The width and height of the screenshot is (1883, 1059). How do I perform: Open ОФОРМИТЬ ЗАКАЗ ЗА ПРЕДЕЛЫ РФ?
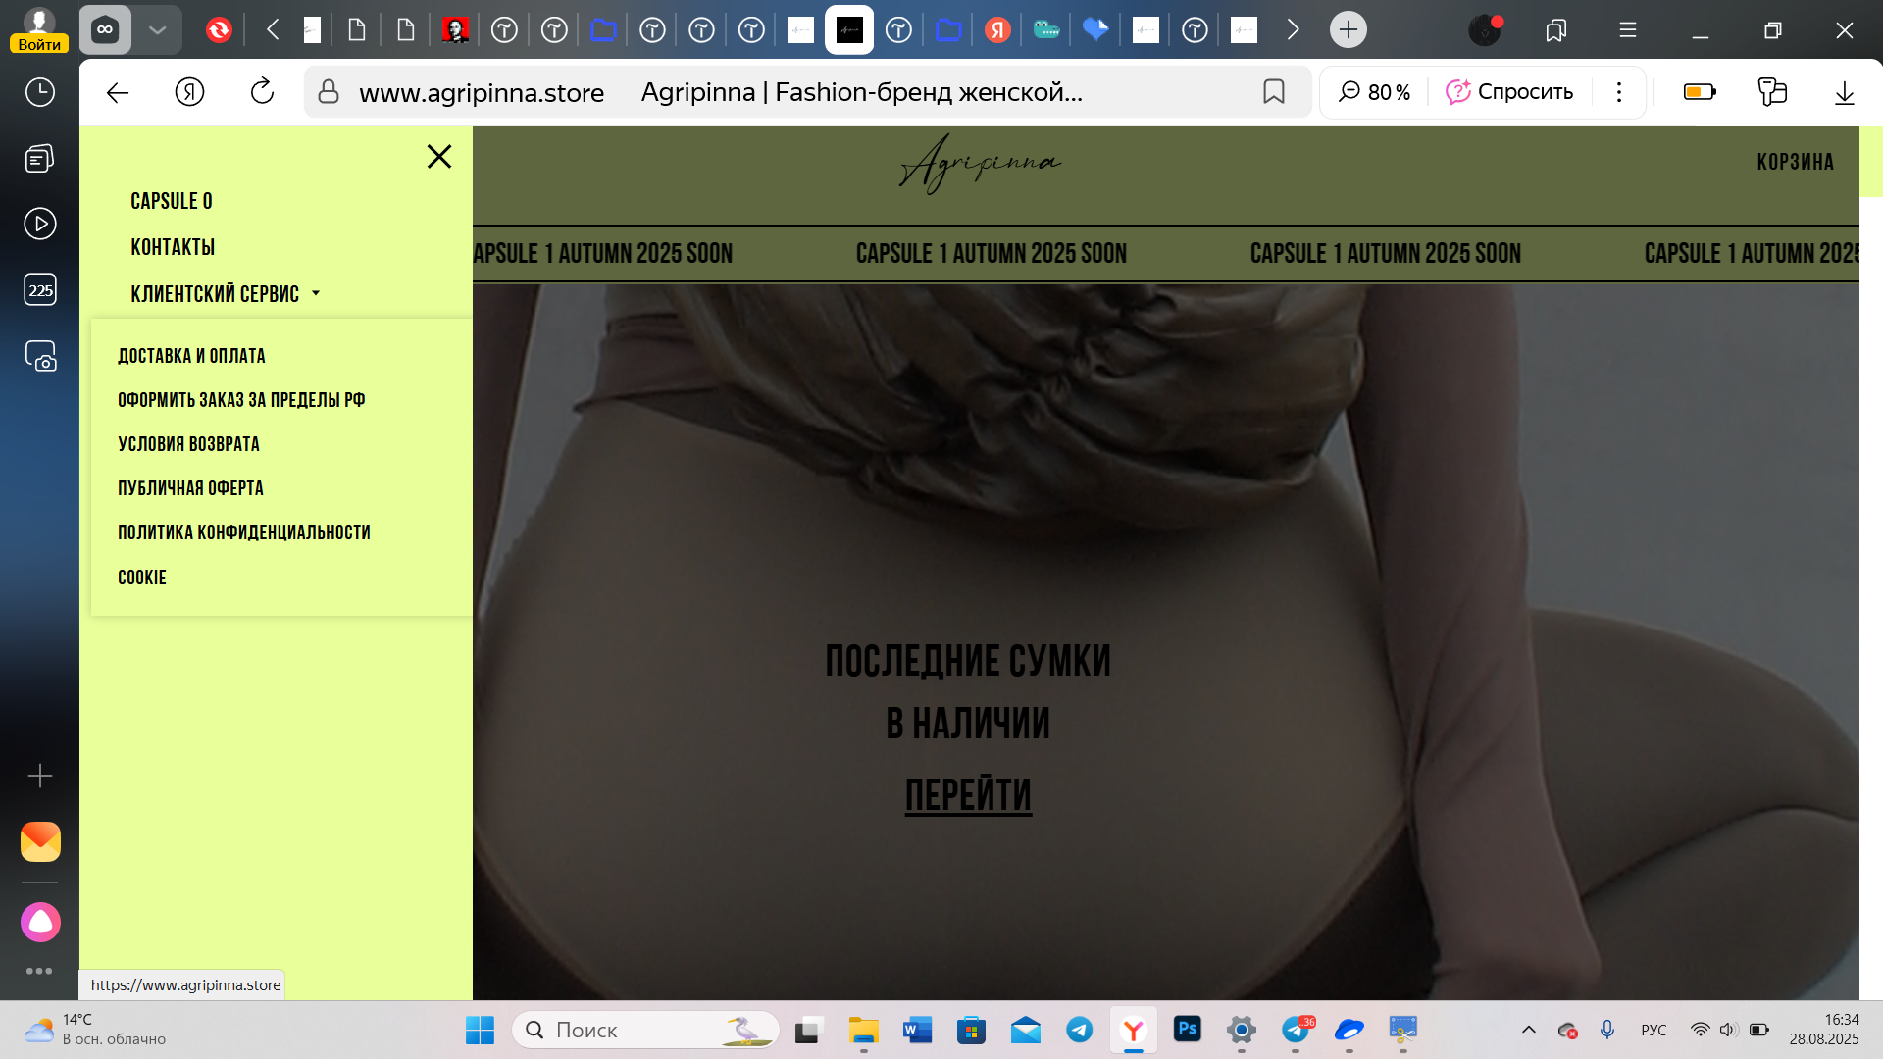(x=241, y=400)
